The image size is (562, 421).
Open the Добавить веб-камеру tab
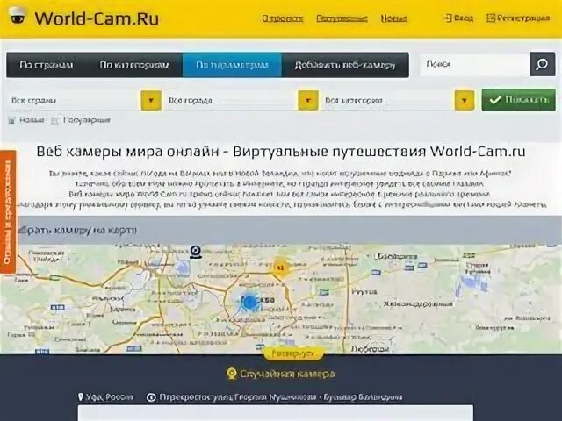[345, 65]
